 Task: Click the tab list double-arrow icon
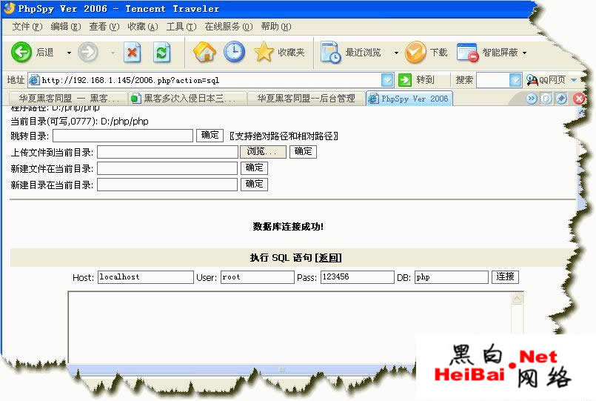[532, 99]
